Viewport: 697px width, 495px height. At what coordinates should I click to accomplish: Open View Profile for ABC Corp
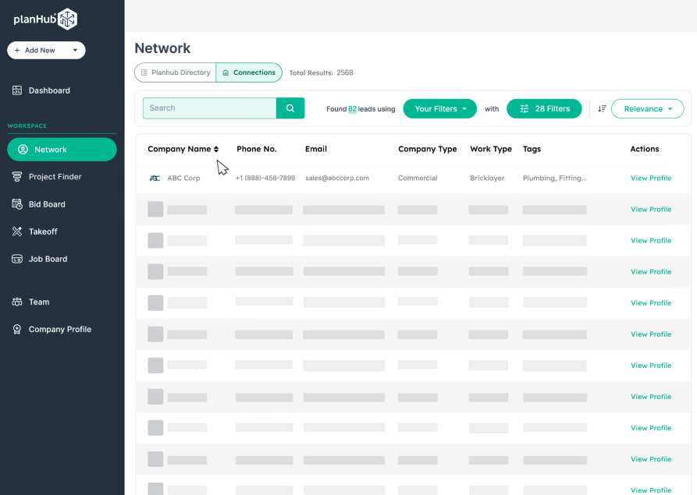coord(651,178)
